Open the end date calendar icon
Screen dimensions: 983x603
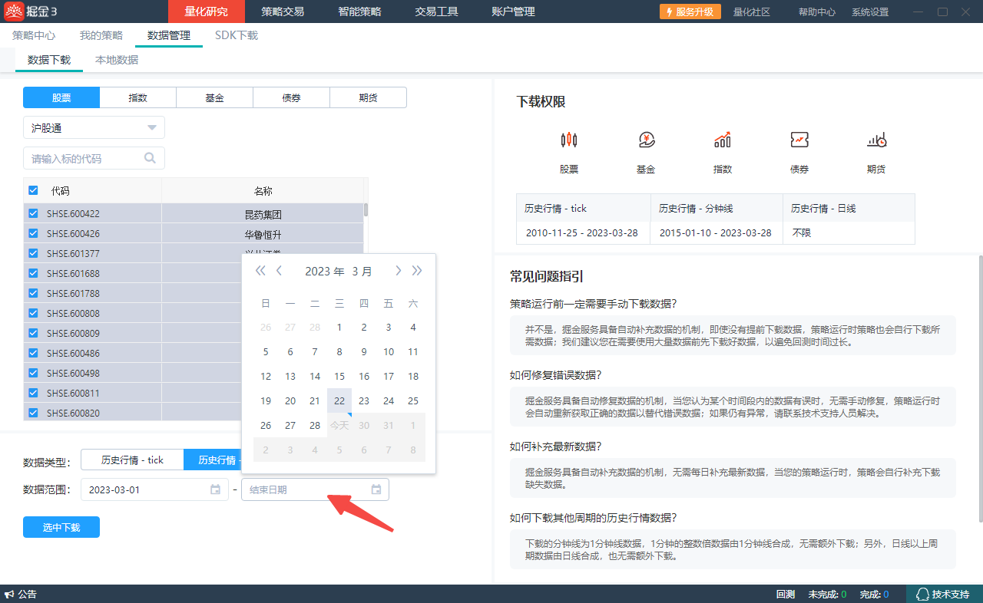click(x=376, y=489)
